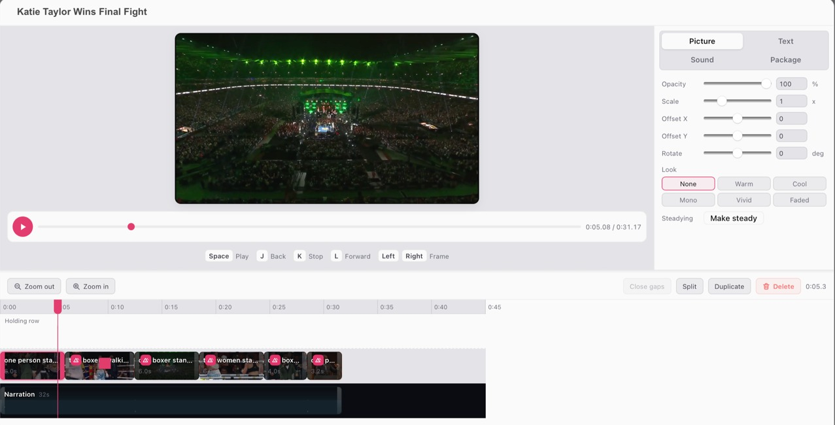Click the Scale slider handle

click(722, 101)
